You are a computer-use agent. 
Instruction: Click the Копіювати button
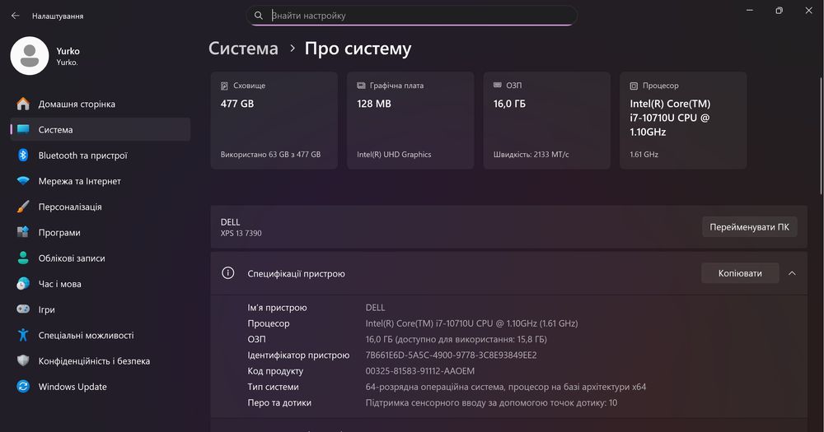click(x=740, y=273)
